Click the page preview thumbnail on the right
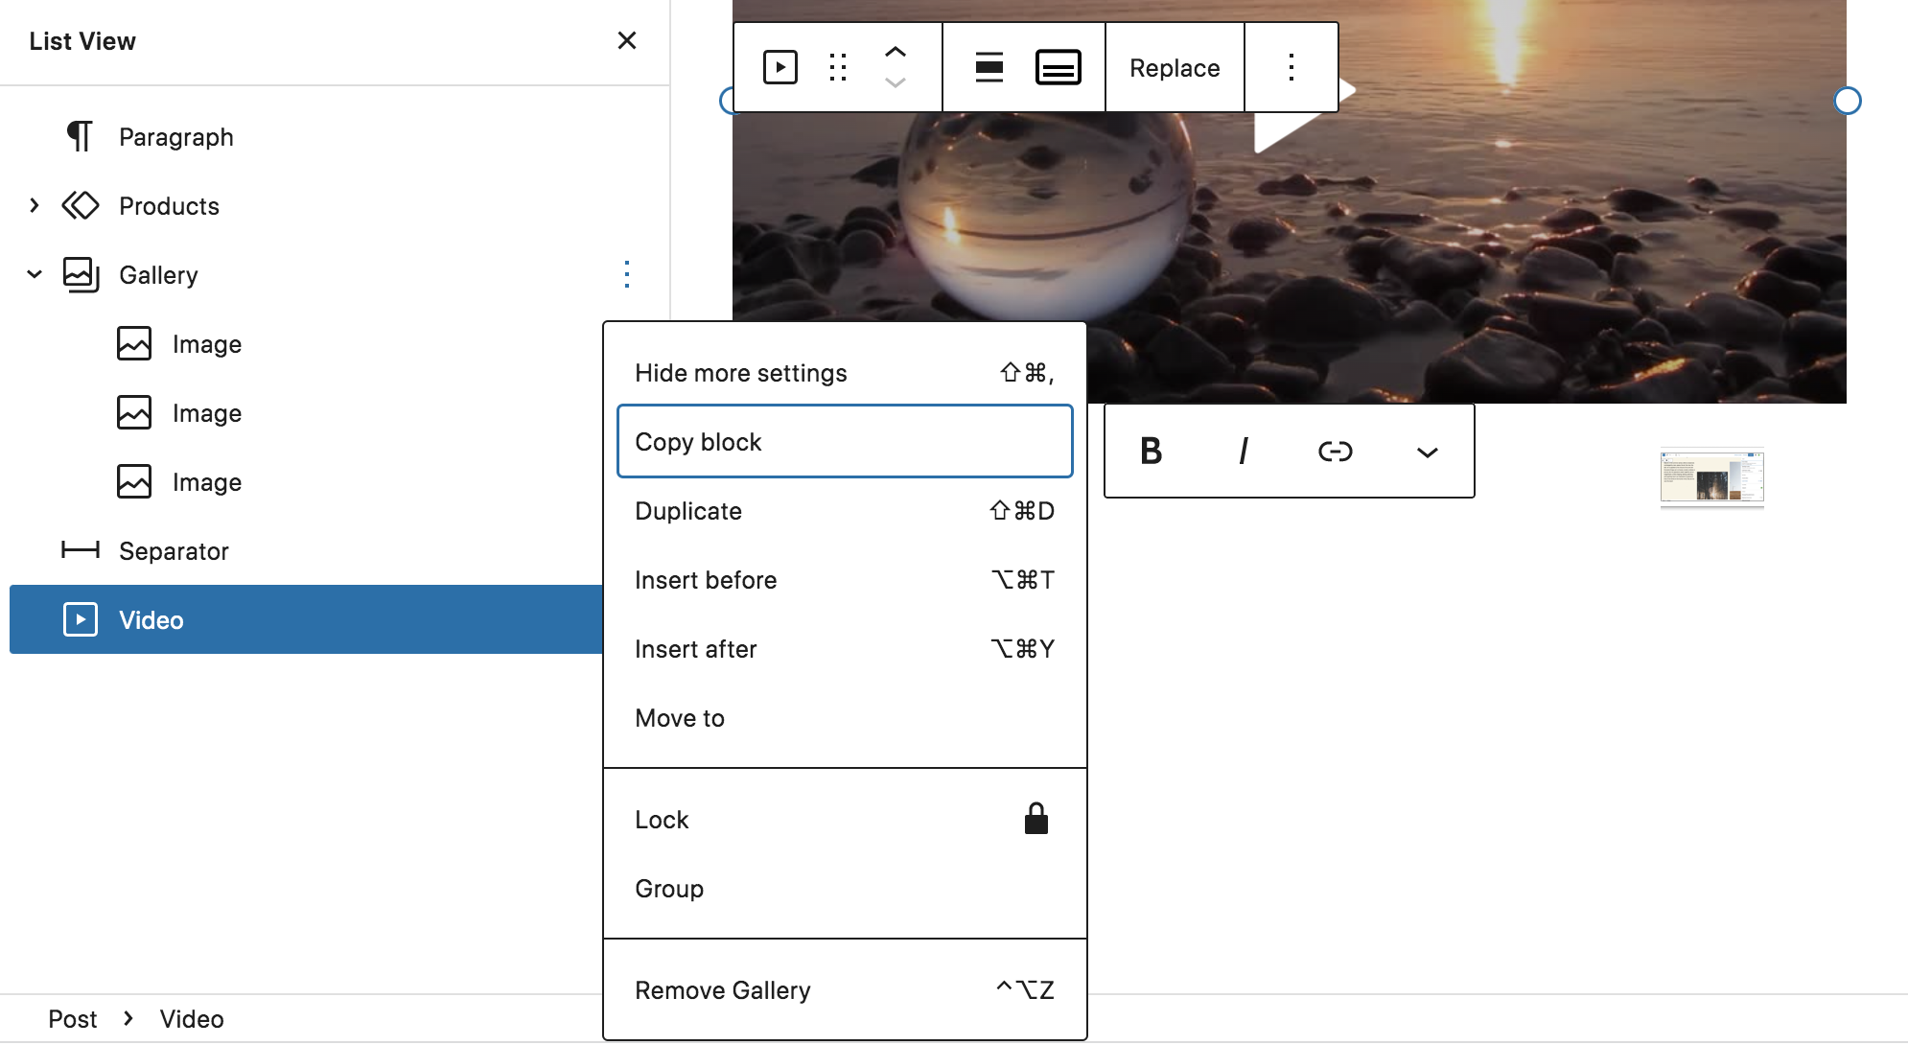 [1712, 478]
